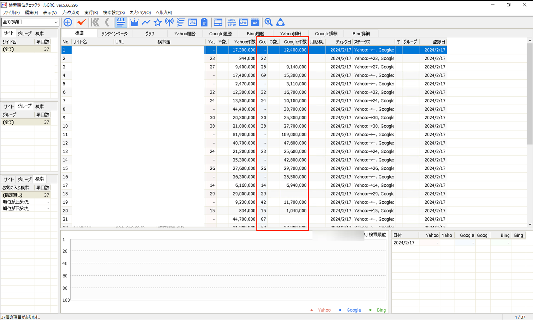The height and width of the screenshot is (320, 533).
Task: Switch to the Bing履歴 tab
Action: coord(255,34)
